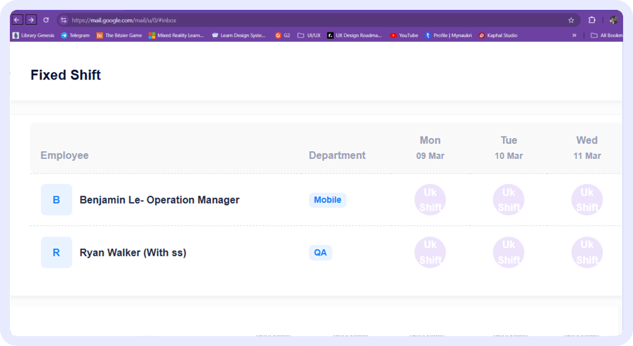Open the Telegram bookmark
Viewport: 633px width, 346px height.
coord(75,36)
